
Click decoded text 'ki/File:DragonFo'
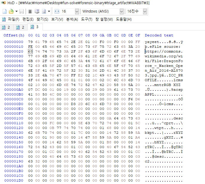[164, 61]
